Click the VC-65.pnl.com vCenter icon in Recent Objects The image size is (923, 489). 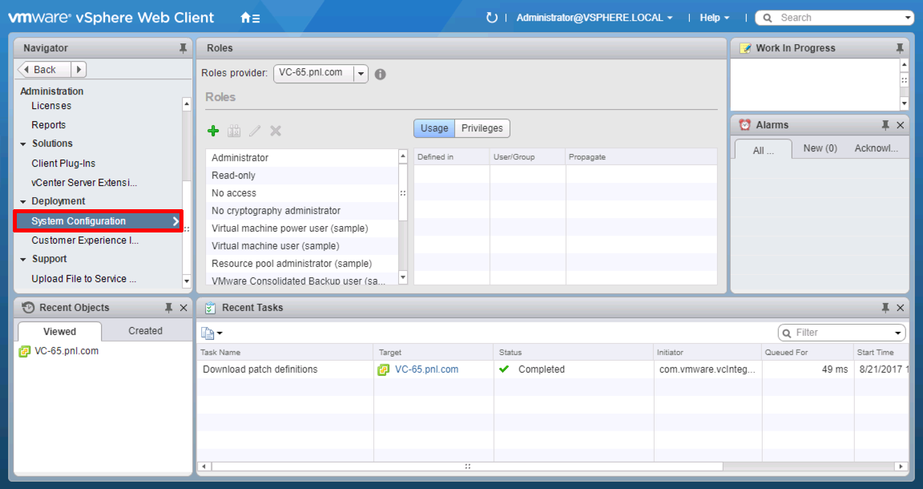pyautogui.click(x=24, y=352)
